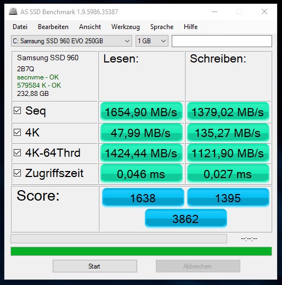Expand the 1 GB test size dropdown
Screen dimensions: 282x285
152,41
